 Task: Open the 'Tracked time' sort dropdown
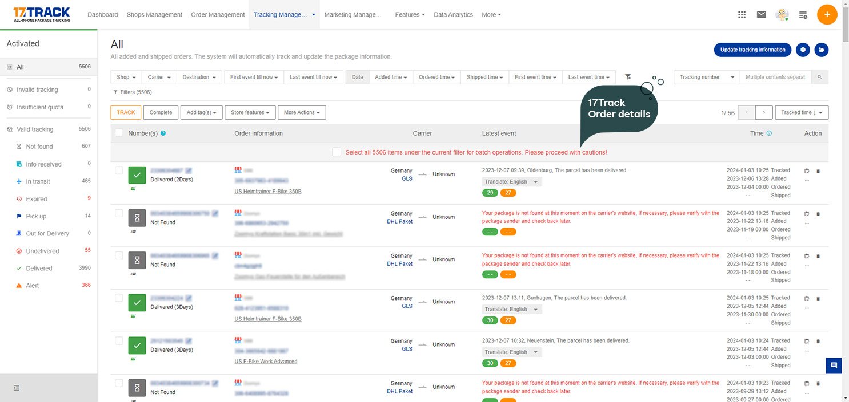802,112
